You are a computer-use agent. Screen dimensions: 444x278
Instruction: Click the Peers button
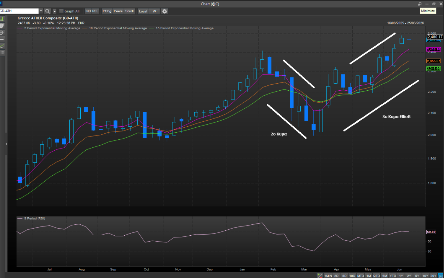pyautogui.click(x=118, y=11)
